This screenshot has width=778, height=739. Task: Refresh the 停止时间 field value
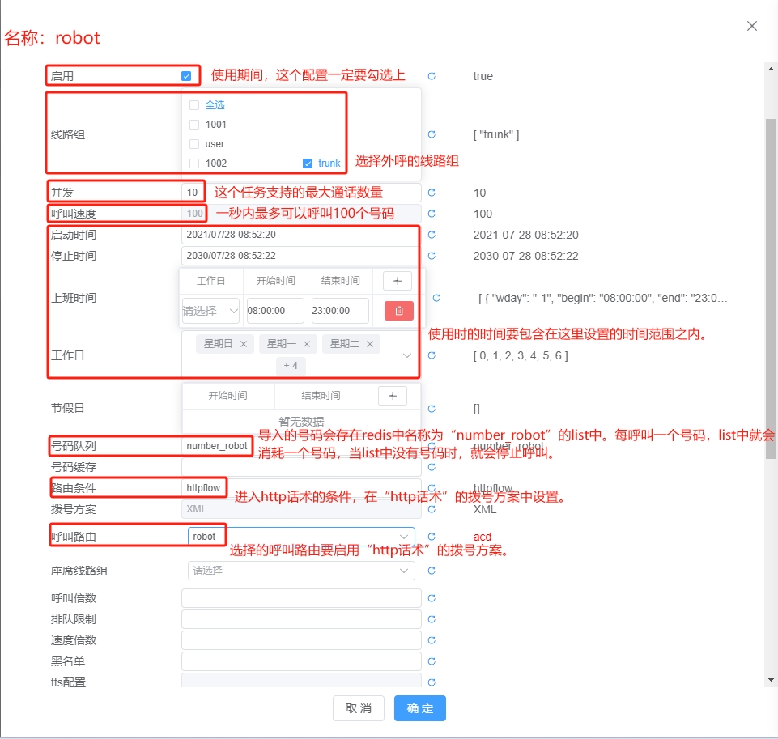click(431, 256)
